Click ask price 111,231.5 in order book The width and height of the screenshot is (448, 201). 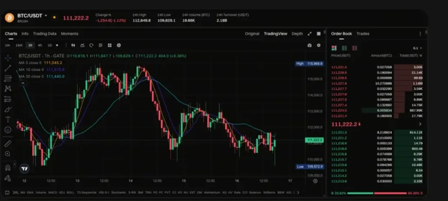339,67
